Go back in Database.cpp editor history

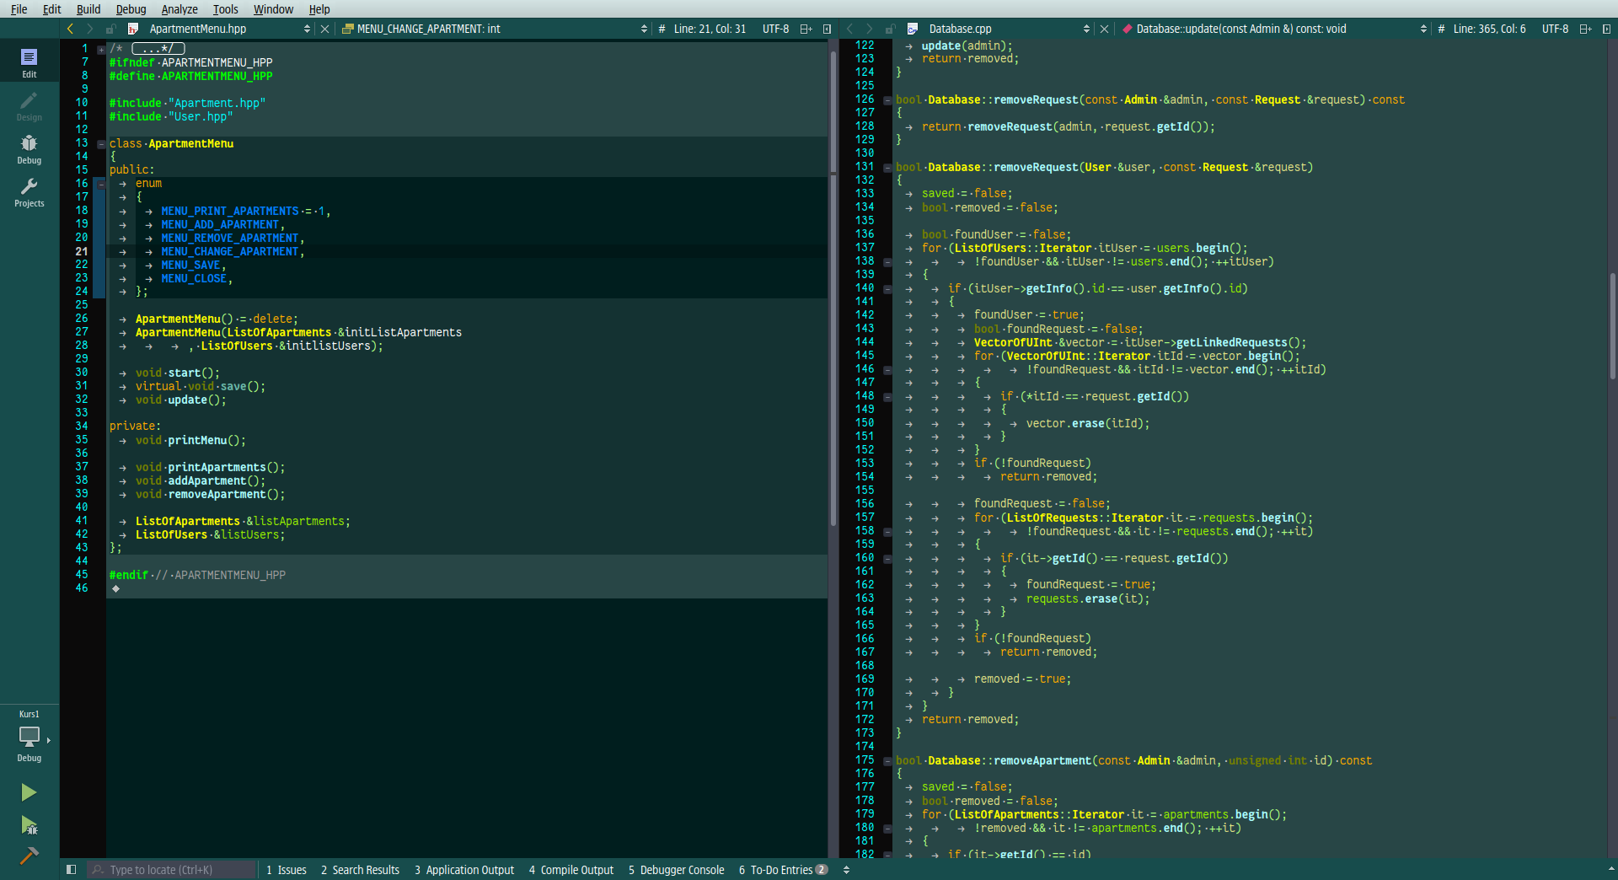coord(849,29)
